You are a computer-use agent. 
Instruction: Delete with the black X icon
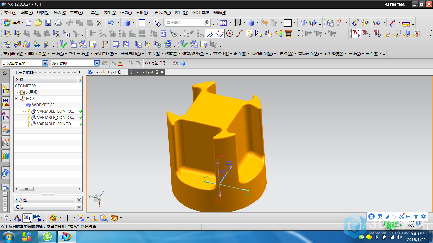(99, 23)
